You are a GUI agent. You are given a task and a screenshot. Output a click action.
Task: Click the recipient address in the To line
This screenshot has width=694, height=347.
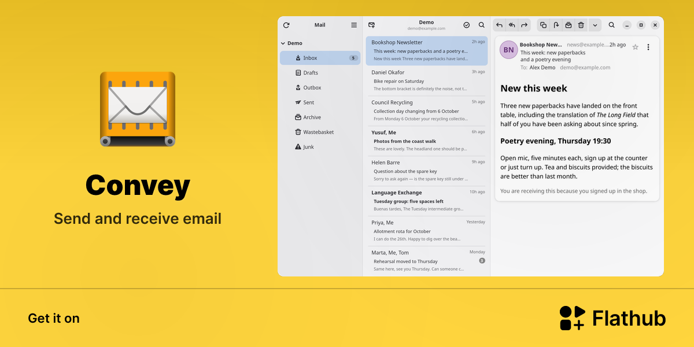pos(585,68)
